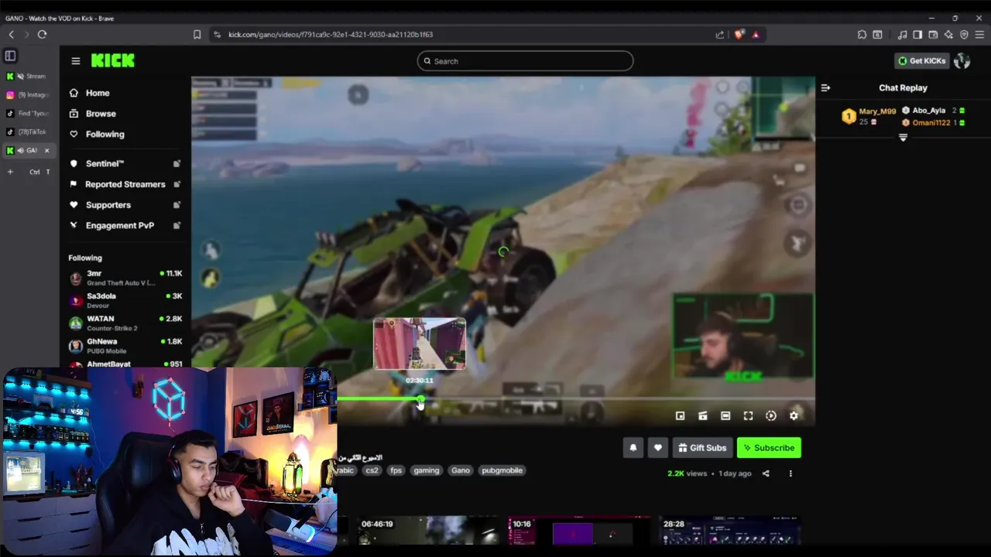Open Brave VPN shield icon
The height and width of the screenshot is (557, 991).
pyautogui.click(x=964, y=34)
